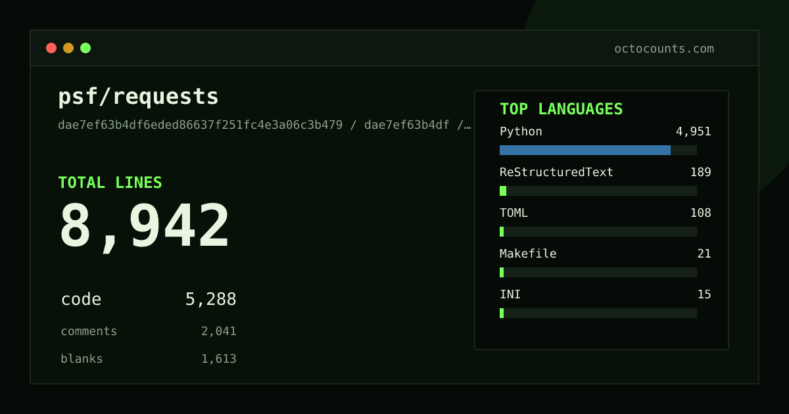
Task: Click the TOML language label
Action: [514, 213]
